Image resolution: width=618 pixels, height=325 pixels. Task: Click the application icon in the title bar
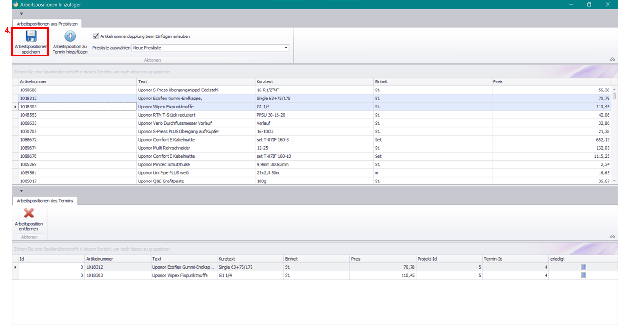pos(15,4)
